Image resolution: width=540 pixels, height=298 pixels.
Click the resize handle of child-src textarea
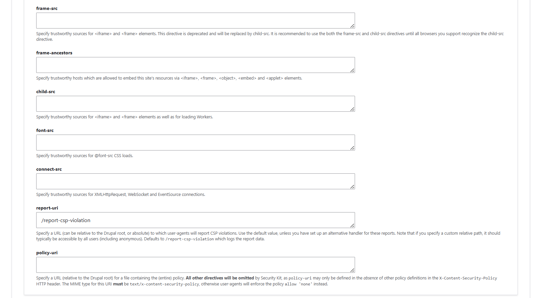click(x=352, y=109)
